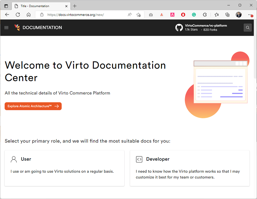The width and height of the screenshot is (257, 199).
Task: Select the User role person icon
Action: coord(14,159)
